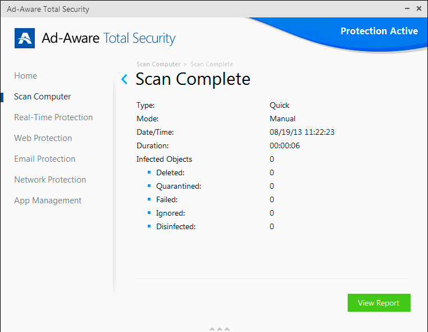Click the Scan Computer breadcrumb link
428x332 pixels.
(158, 64)
